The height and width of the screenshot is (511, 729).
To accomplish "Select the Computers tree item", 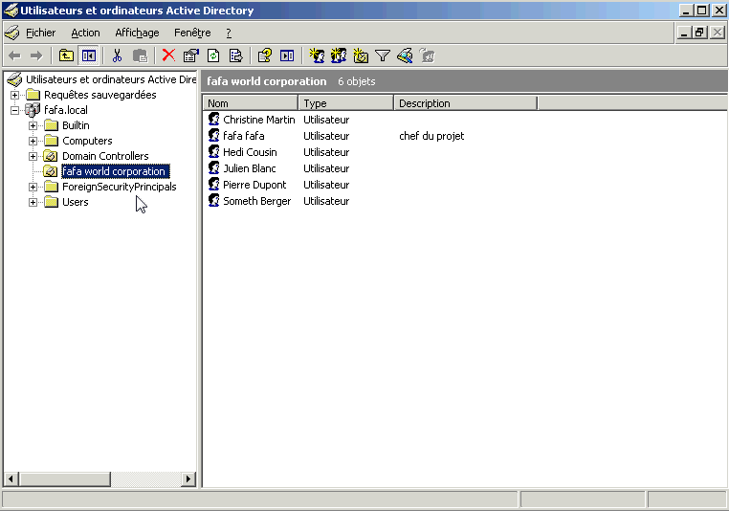I will (x=87, y=141).
